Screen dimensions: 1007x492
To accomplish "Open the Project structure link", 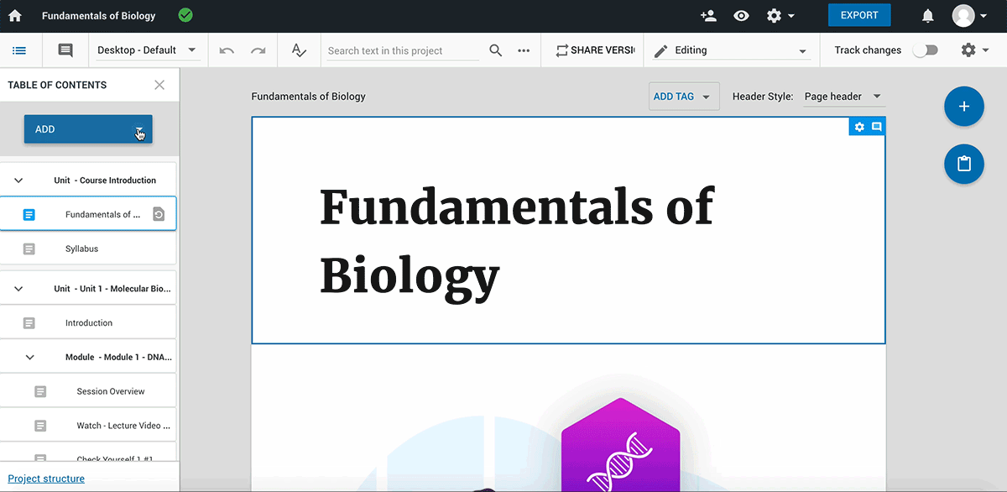I will point(46,479).
